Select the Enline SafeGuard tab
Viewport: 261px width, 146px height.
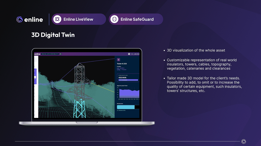(136, 19)
